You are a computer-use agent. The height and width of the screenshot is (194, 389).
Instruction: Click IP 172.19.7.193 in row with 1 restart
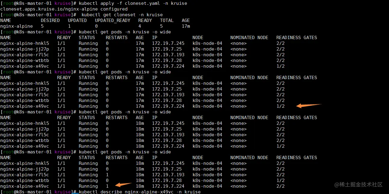pyautogui.click(x=168, y=175)
